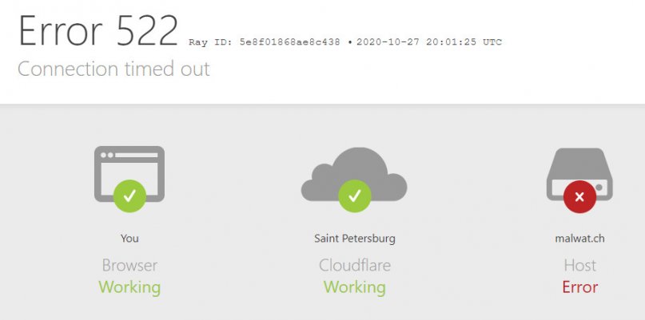Click the Error 522 heading

98,31
